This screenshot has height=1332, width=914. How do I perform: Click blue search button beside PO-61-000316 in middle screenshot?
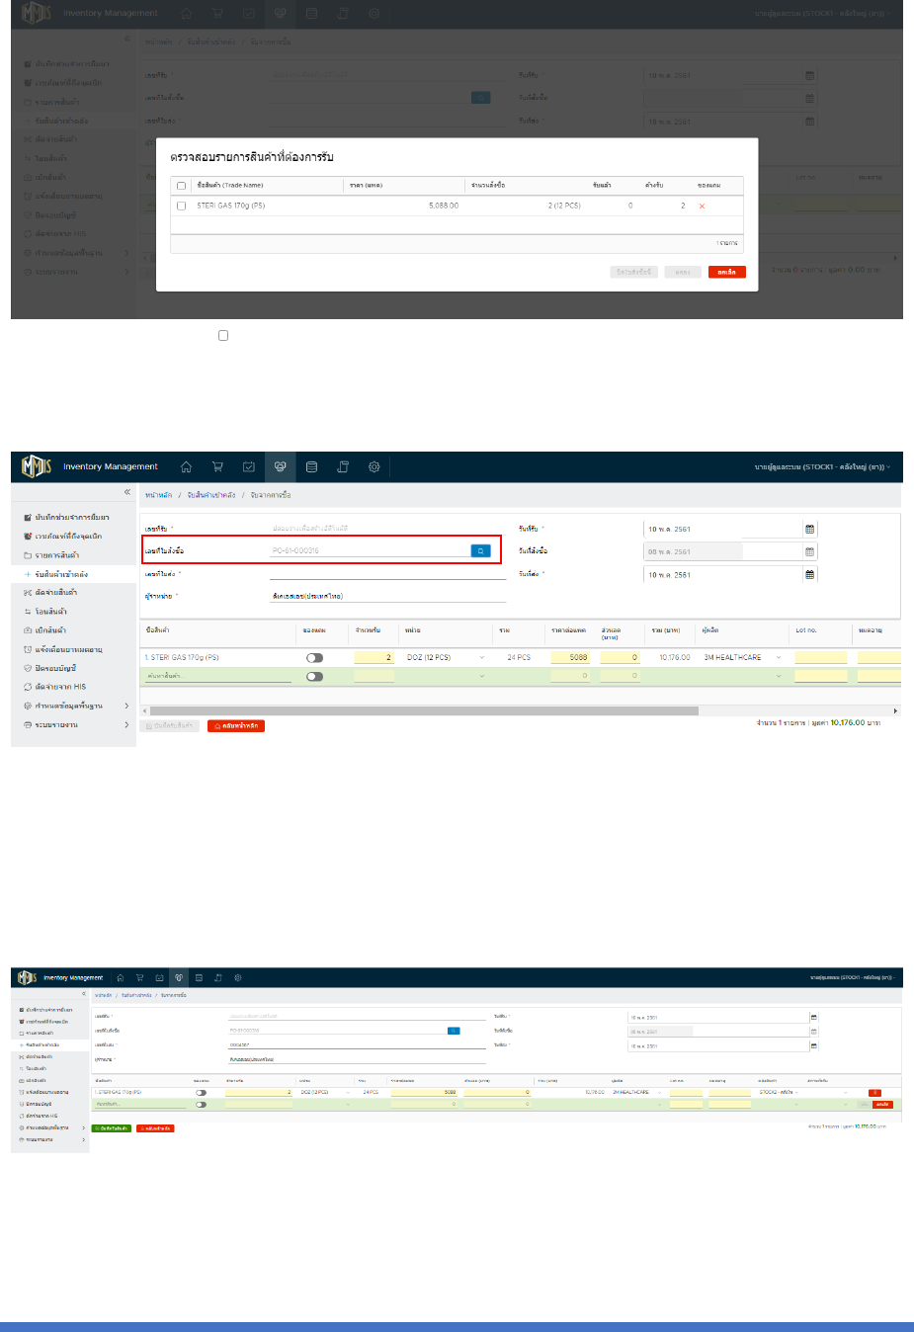click(481, 550)
